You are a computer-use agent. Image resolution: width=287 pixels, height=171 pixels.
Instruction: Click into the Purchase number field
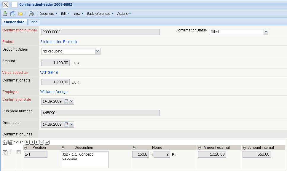[100, 113]
